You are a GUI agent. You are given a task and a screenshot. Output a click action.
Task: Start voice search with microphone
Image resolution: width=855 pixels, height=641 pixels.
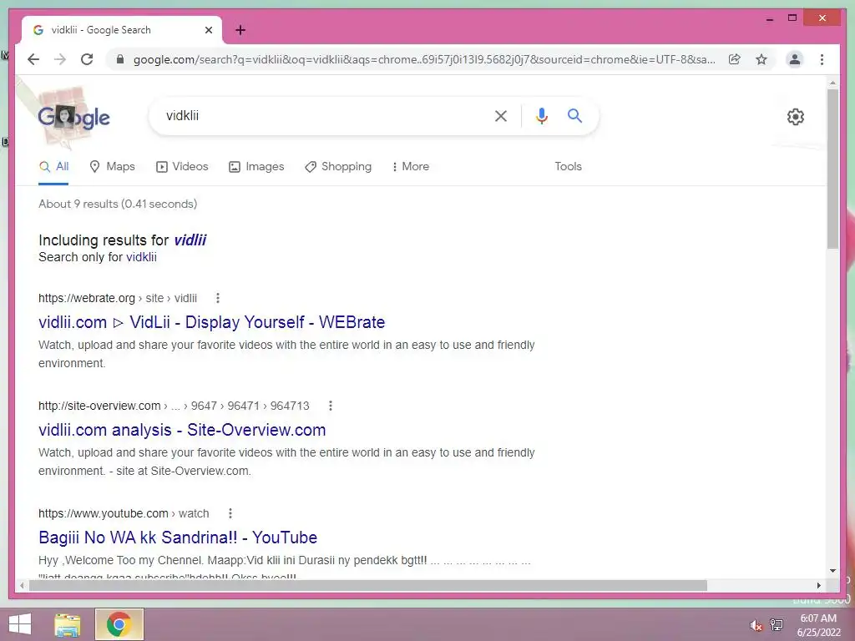541,115
